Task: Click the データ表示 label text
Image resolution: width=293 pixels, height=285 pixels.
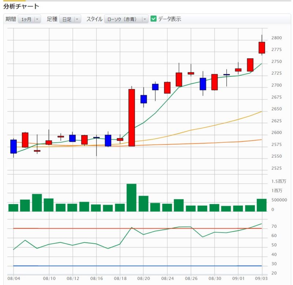Action: pos(170,19)
